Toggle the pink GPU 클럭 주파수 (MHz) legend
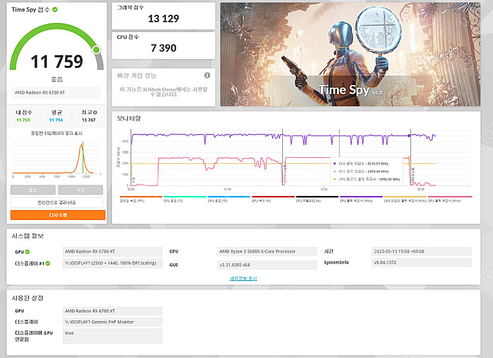 click(450, 199)
